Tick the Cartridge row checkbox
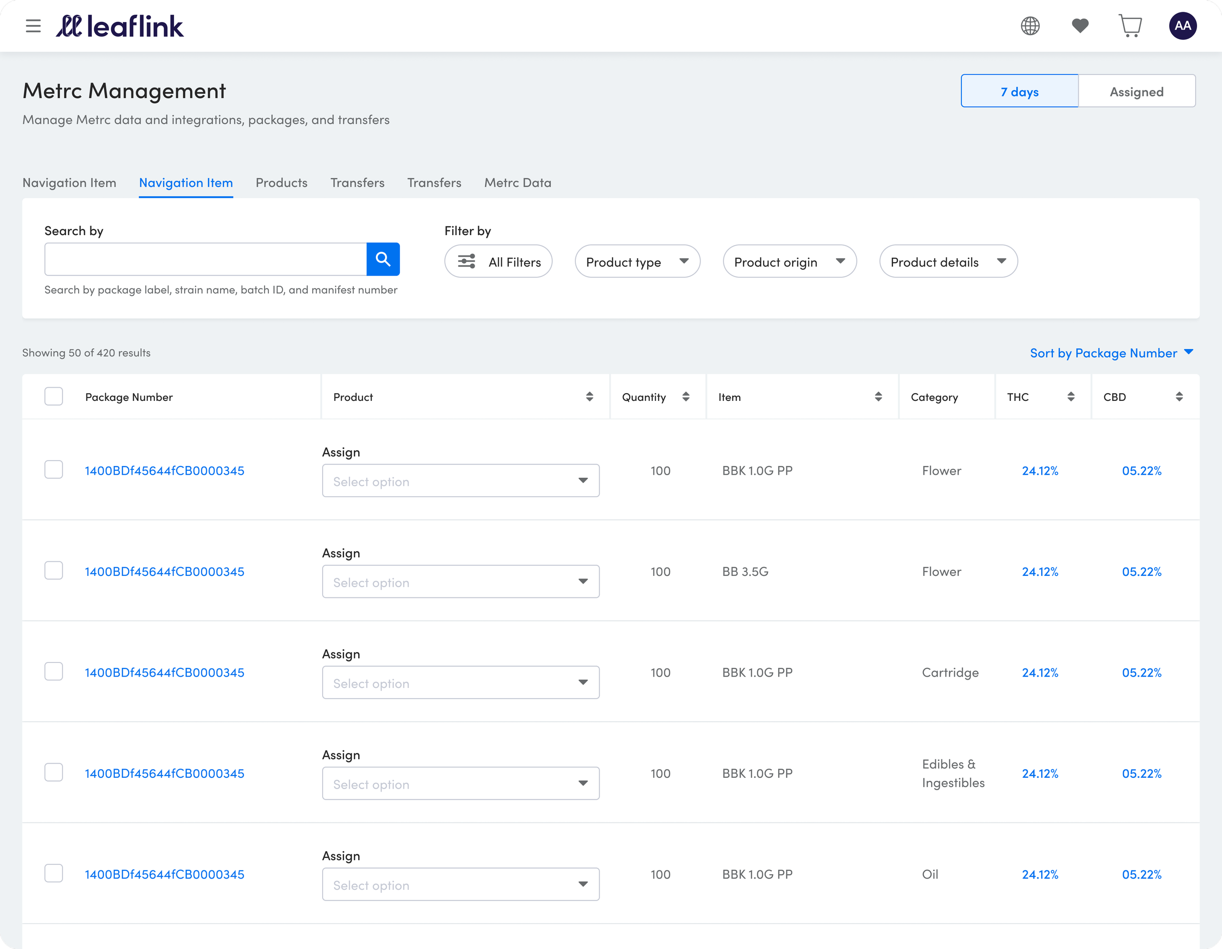Viewport: 1222px width, 949px height. 54,671
